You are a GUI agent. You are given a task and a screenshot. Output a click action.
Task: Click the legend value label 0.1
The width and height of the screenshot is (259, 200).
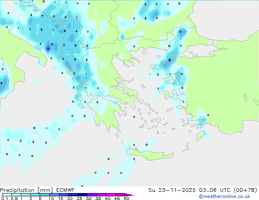click(x=4, y=198)
